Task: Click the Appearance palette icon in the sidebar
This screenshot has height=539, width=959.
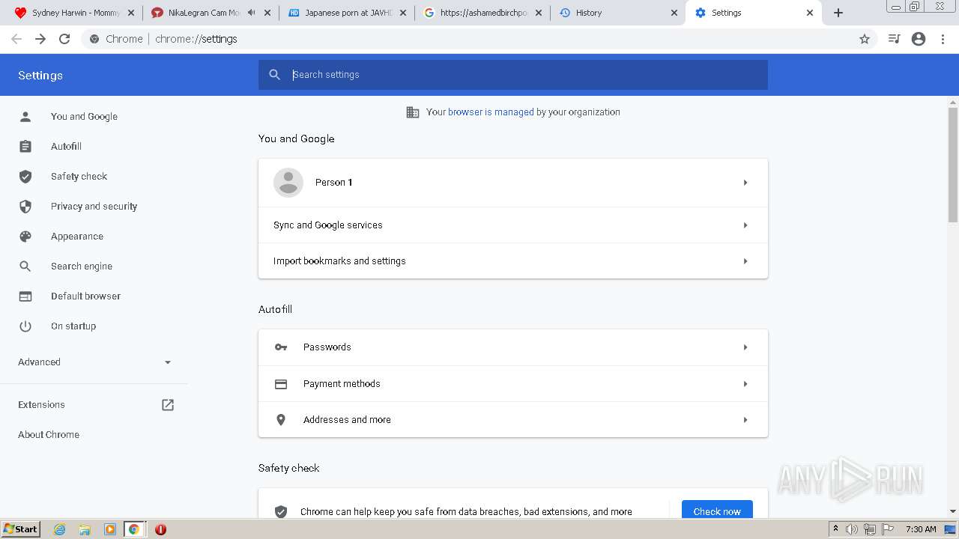Action: tap(25, 237)
